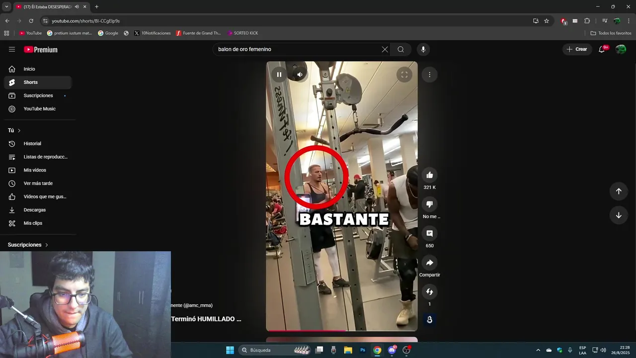Open Videos que me gustan
636x358 pixels.
coord(38,196)
